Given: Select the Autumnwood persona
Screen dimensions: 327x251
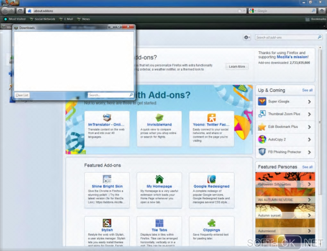Looking at the screenshot, I should tap(285, 227).
